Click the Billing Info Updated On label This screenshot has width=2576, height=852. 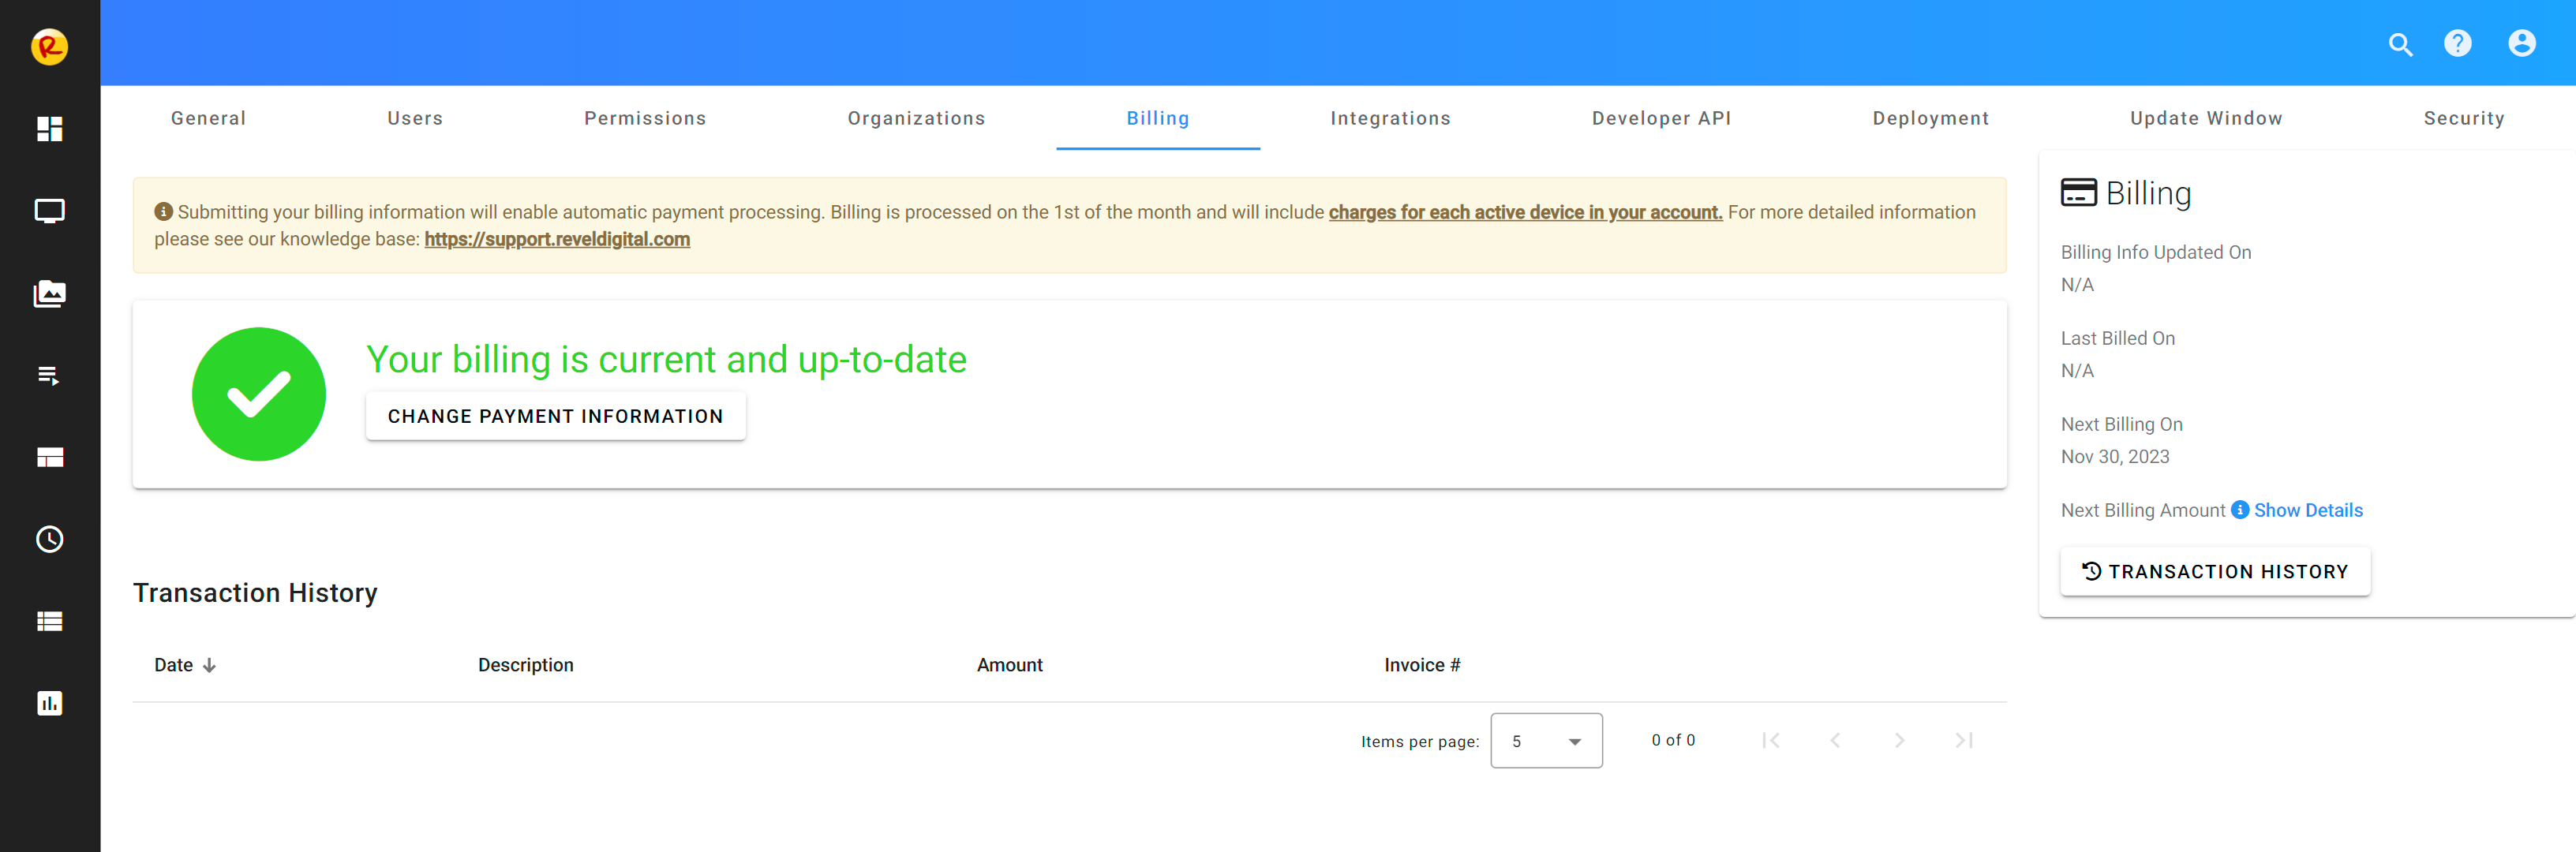(x=2155, y=252)
